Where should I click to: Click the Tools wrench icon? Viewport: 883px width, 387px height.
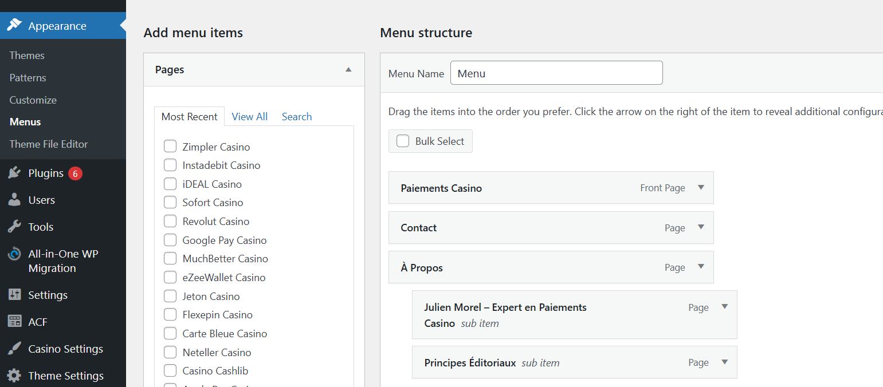pyautogui.click(x=14, y=227)
